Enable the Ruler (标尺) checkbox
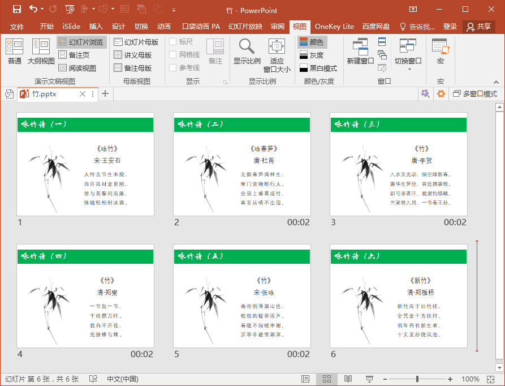Screen dimensions: 505x386 (x=172, y=41)
